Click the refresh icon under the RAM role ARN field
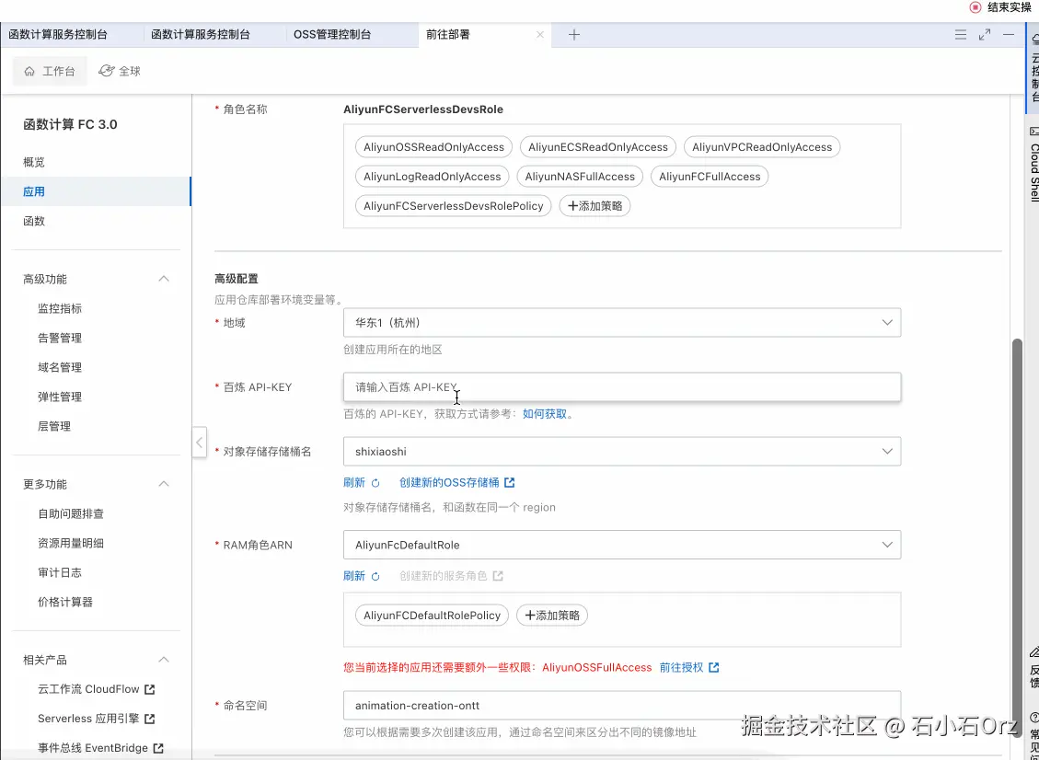 (x=375, y=577)
